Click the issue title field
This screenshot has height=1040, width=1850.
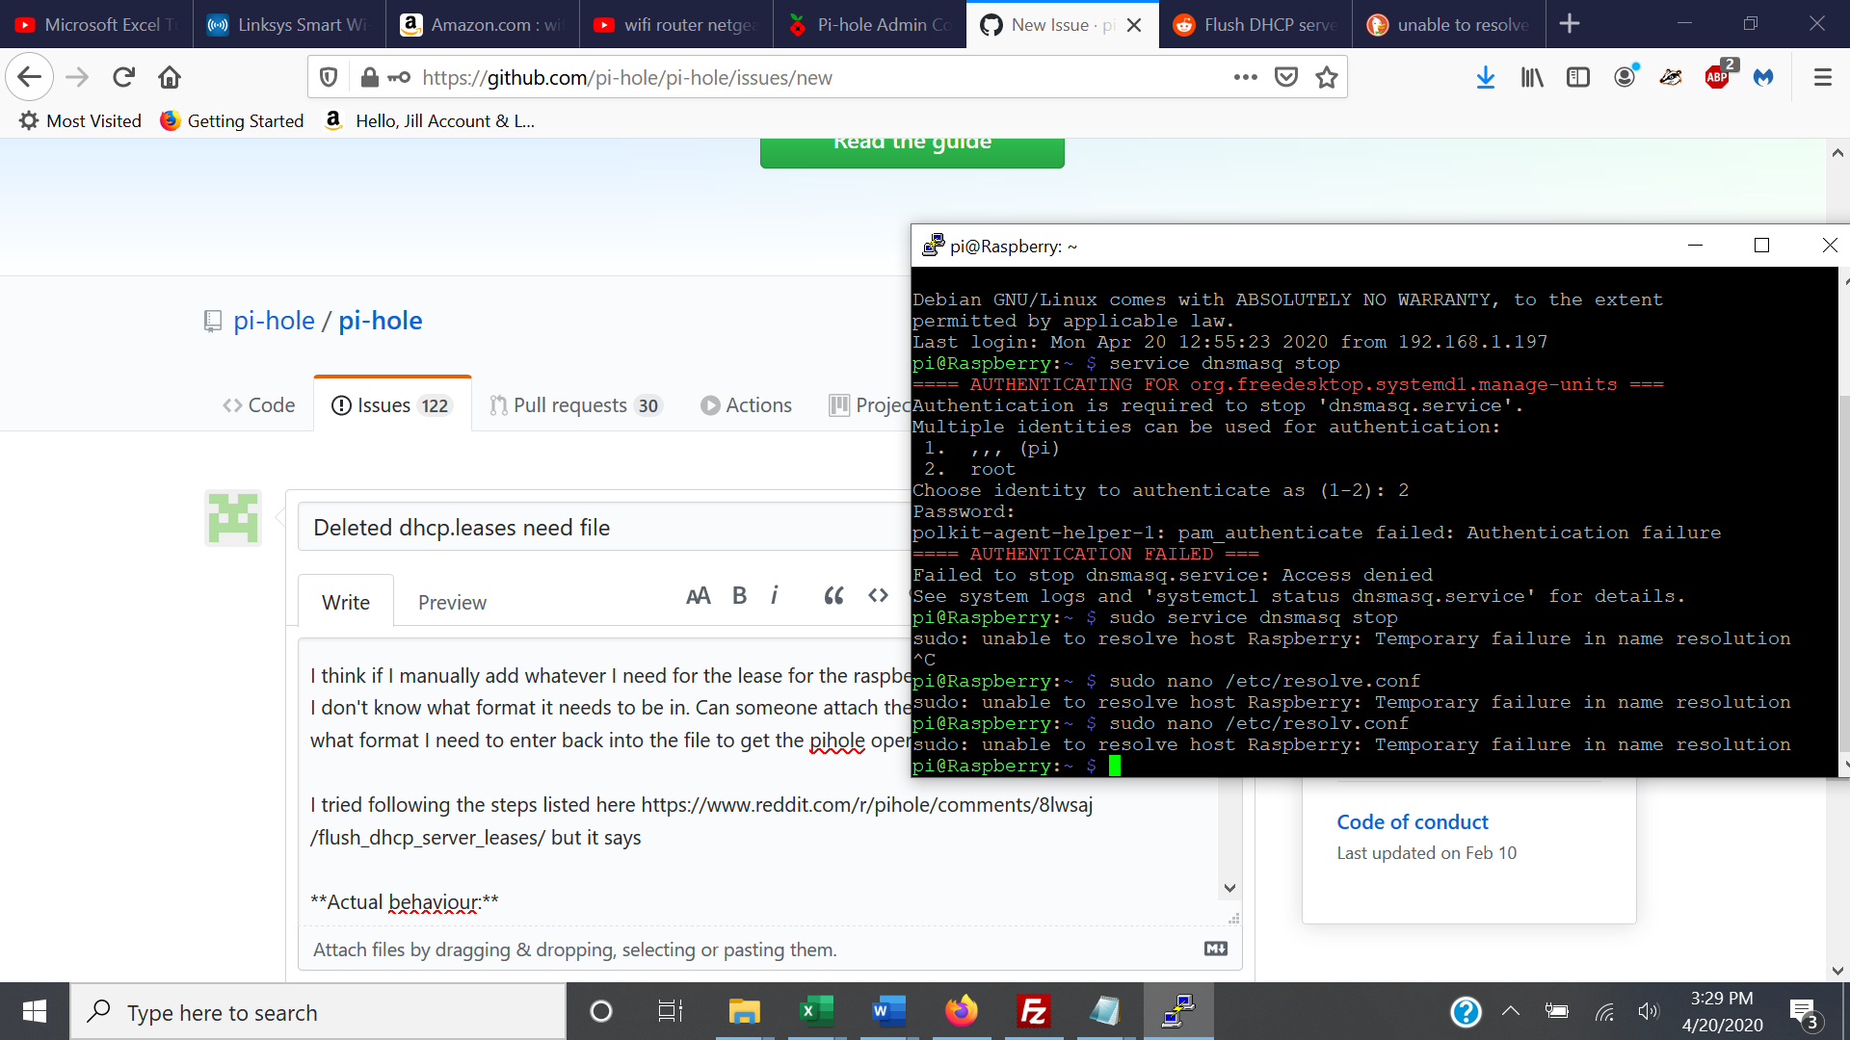point(578,527)
